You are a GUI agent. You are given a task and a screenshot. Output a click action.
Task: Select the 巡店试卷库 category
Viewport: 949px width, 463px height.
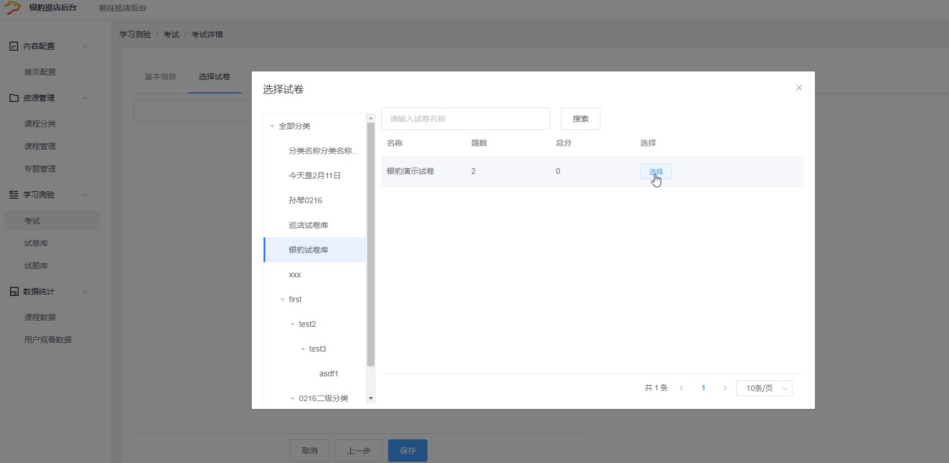(x=309, y=225)
